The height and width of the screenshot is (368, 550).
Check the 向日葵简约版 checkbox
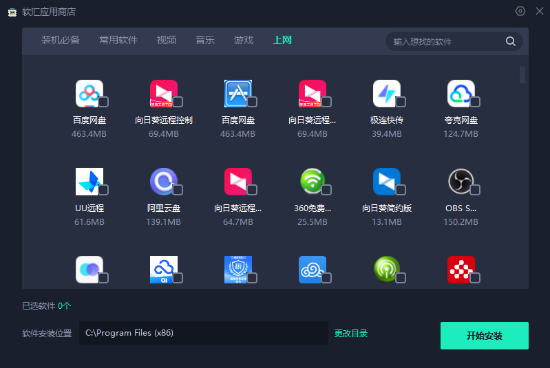click(401, 190)
